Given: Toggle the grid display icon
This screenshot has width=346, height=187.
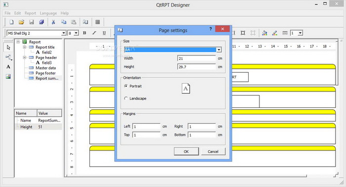Looking at the screenshot, I should point(97,22).
